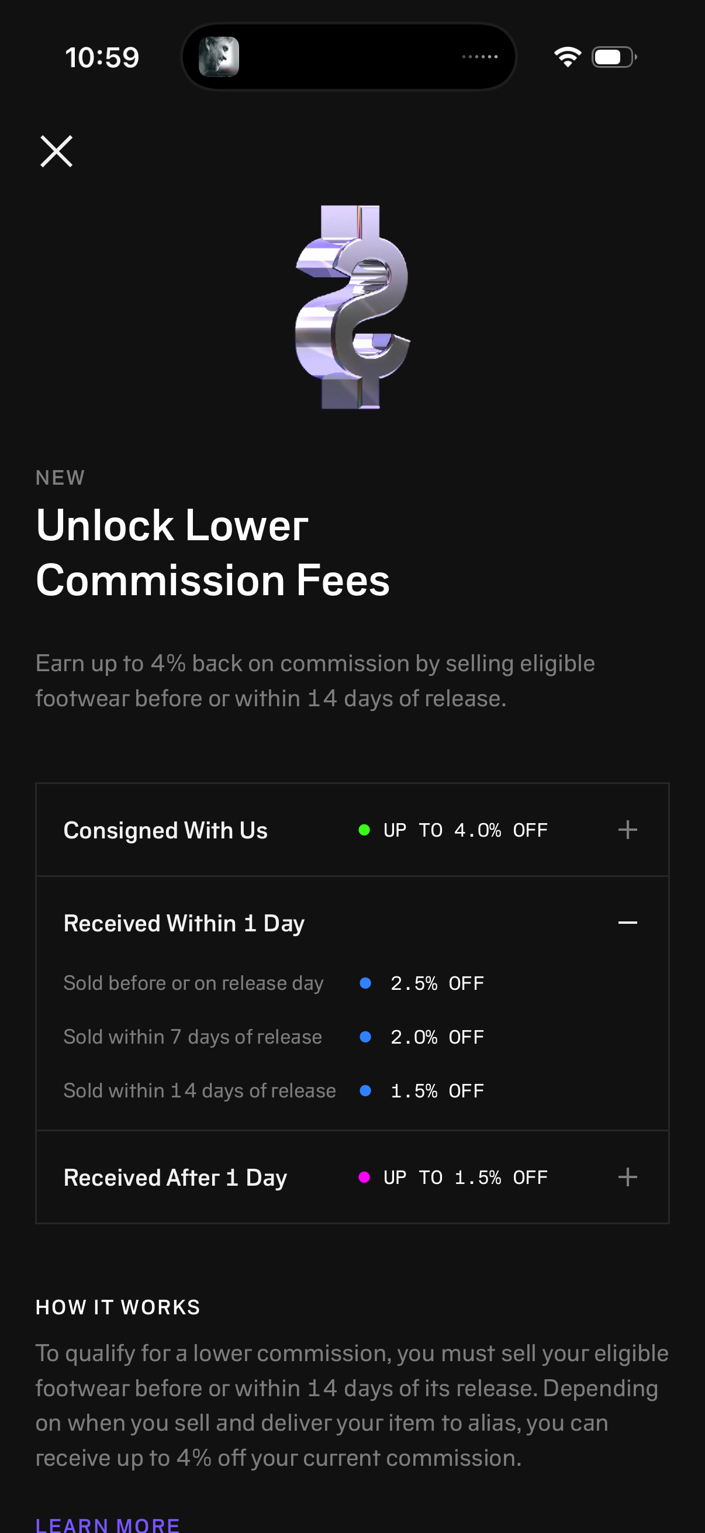Tap the Wi-Fi status icon

click(x=568, y=57)
